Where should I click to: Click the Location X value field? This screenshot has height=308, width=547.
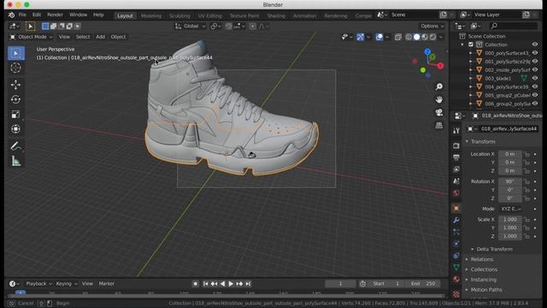(510, 154)
